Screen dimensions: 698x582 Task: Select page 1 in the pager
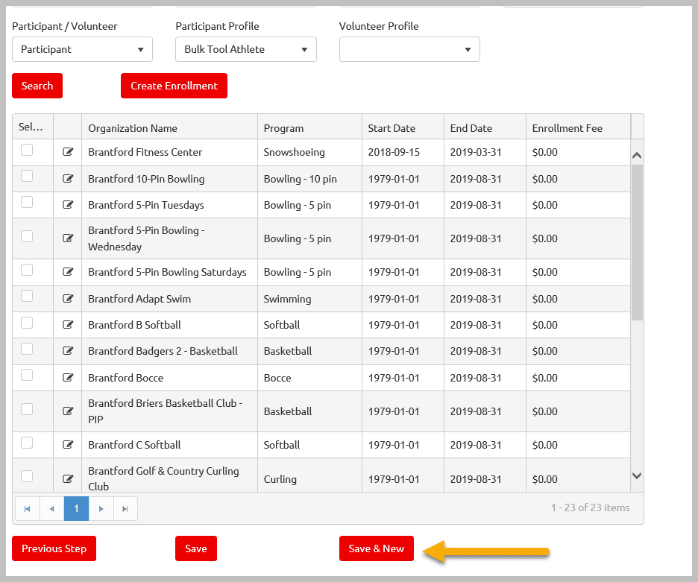pyautogui.click(x=76, y=508)
